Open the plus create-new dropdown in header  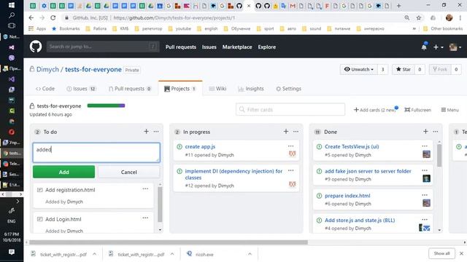click(x=438, y=47)
